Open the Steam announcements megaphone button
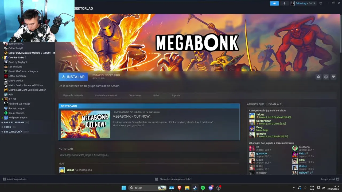 pyautogui.click(x=274, y=3)
